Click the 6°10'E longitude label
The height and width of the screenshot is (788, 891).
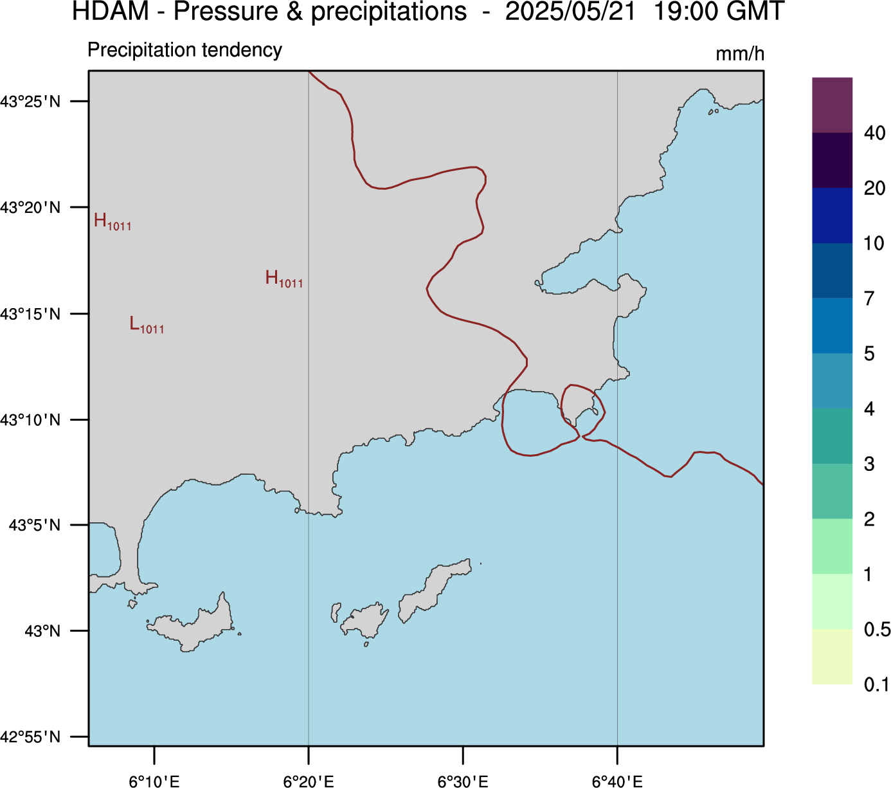coord(154,781)
